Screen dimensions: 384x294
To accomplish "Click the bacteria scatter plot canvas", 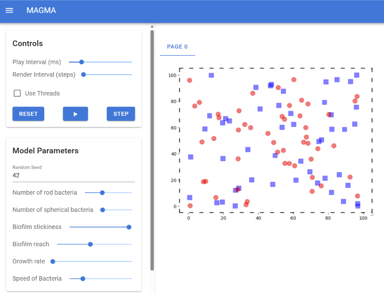I will coord(275,141).
